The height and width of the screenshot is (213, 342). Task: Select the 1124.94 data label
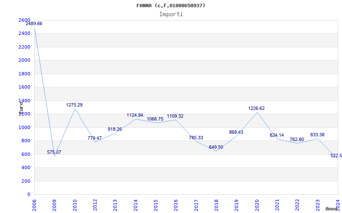[135, 115]
